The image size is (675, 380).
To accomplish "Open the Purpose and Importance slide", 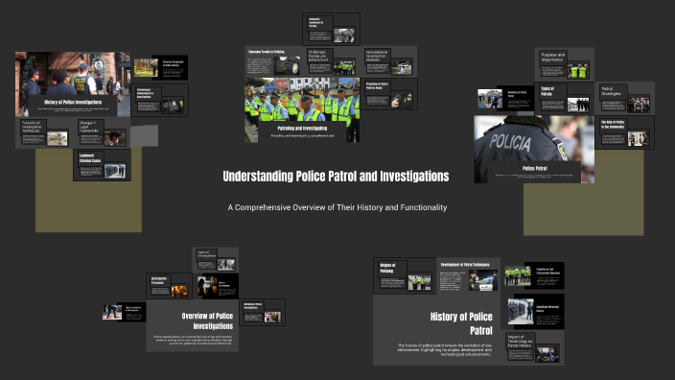I will [x=565, y=64].
